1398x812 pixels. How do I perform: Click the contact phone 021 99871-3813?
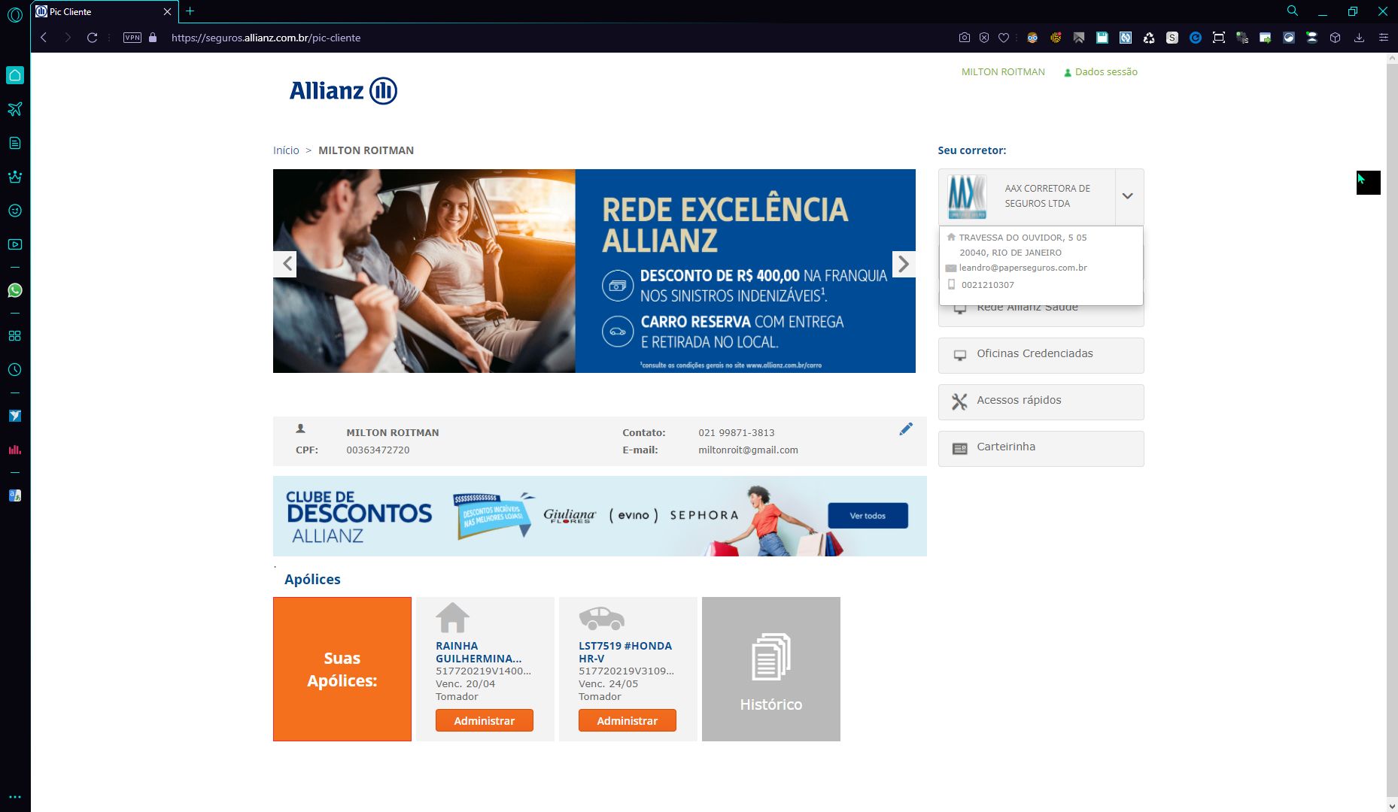pyautogui.click(x=736, y=433)
